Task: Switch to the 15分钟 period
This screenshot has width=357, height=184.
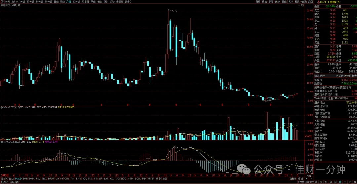Action: point(30,1)
